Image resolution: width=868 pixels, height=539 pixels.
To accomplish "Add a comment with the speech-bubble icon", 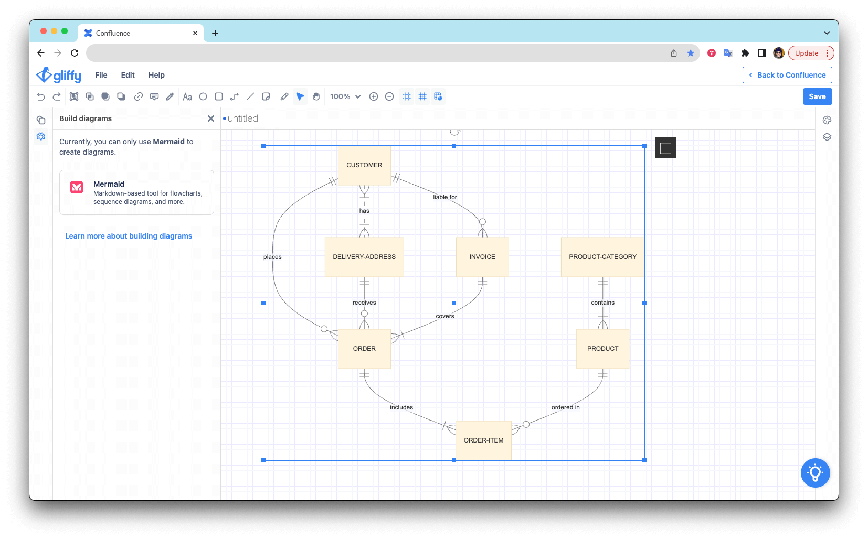I will [x=154, y=96].
